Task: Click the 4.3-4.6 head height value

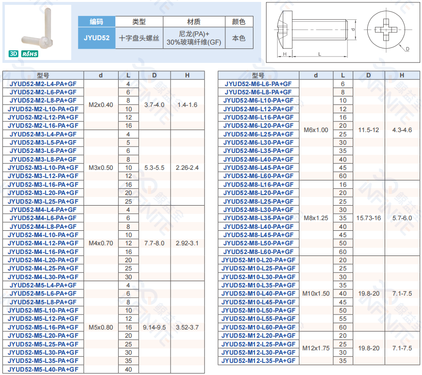Action: coord(402,130)
